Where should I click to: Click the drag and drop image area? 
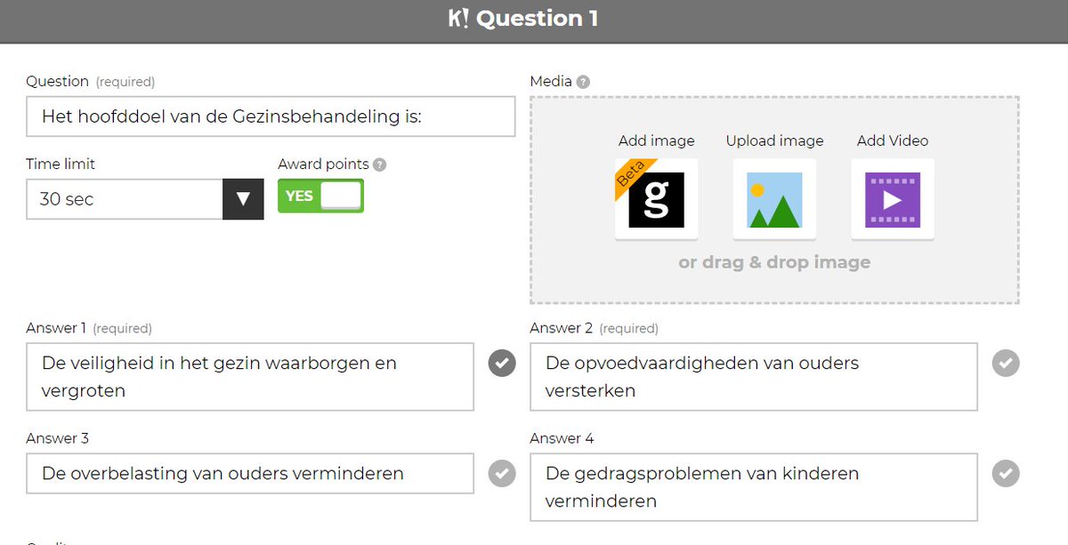[x=774, y=263]
